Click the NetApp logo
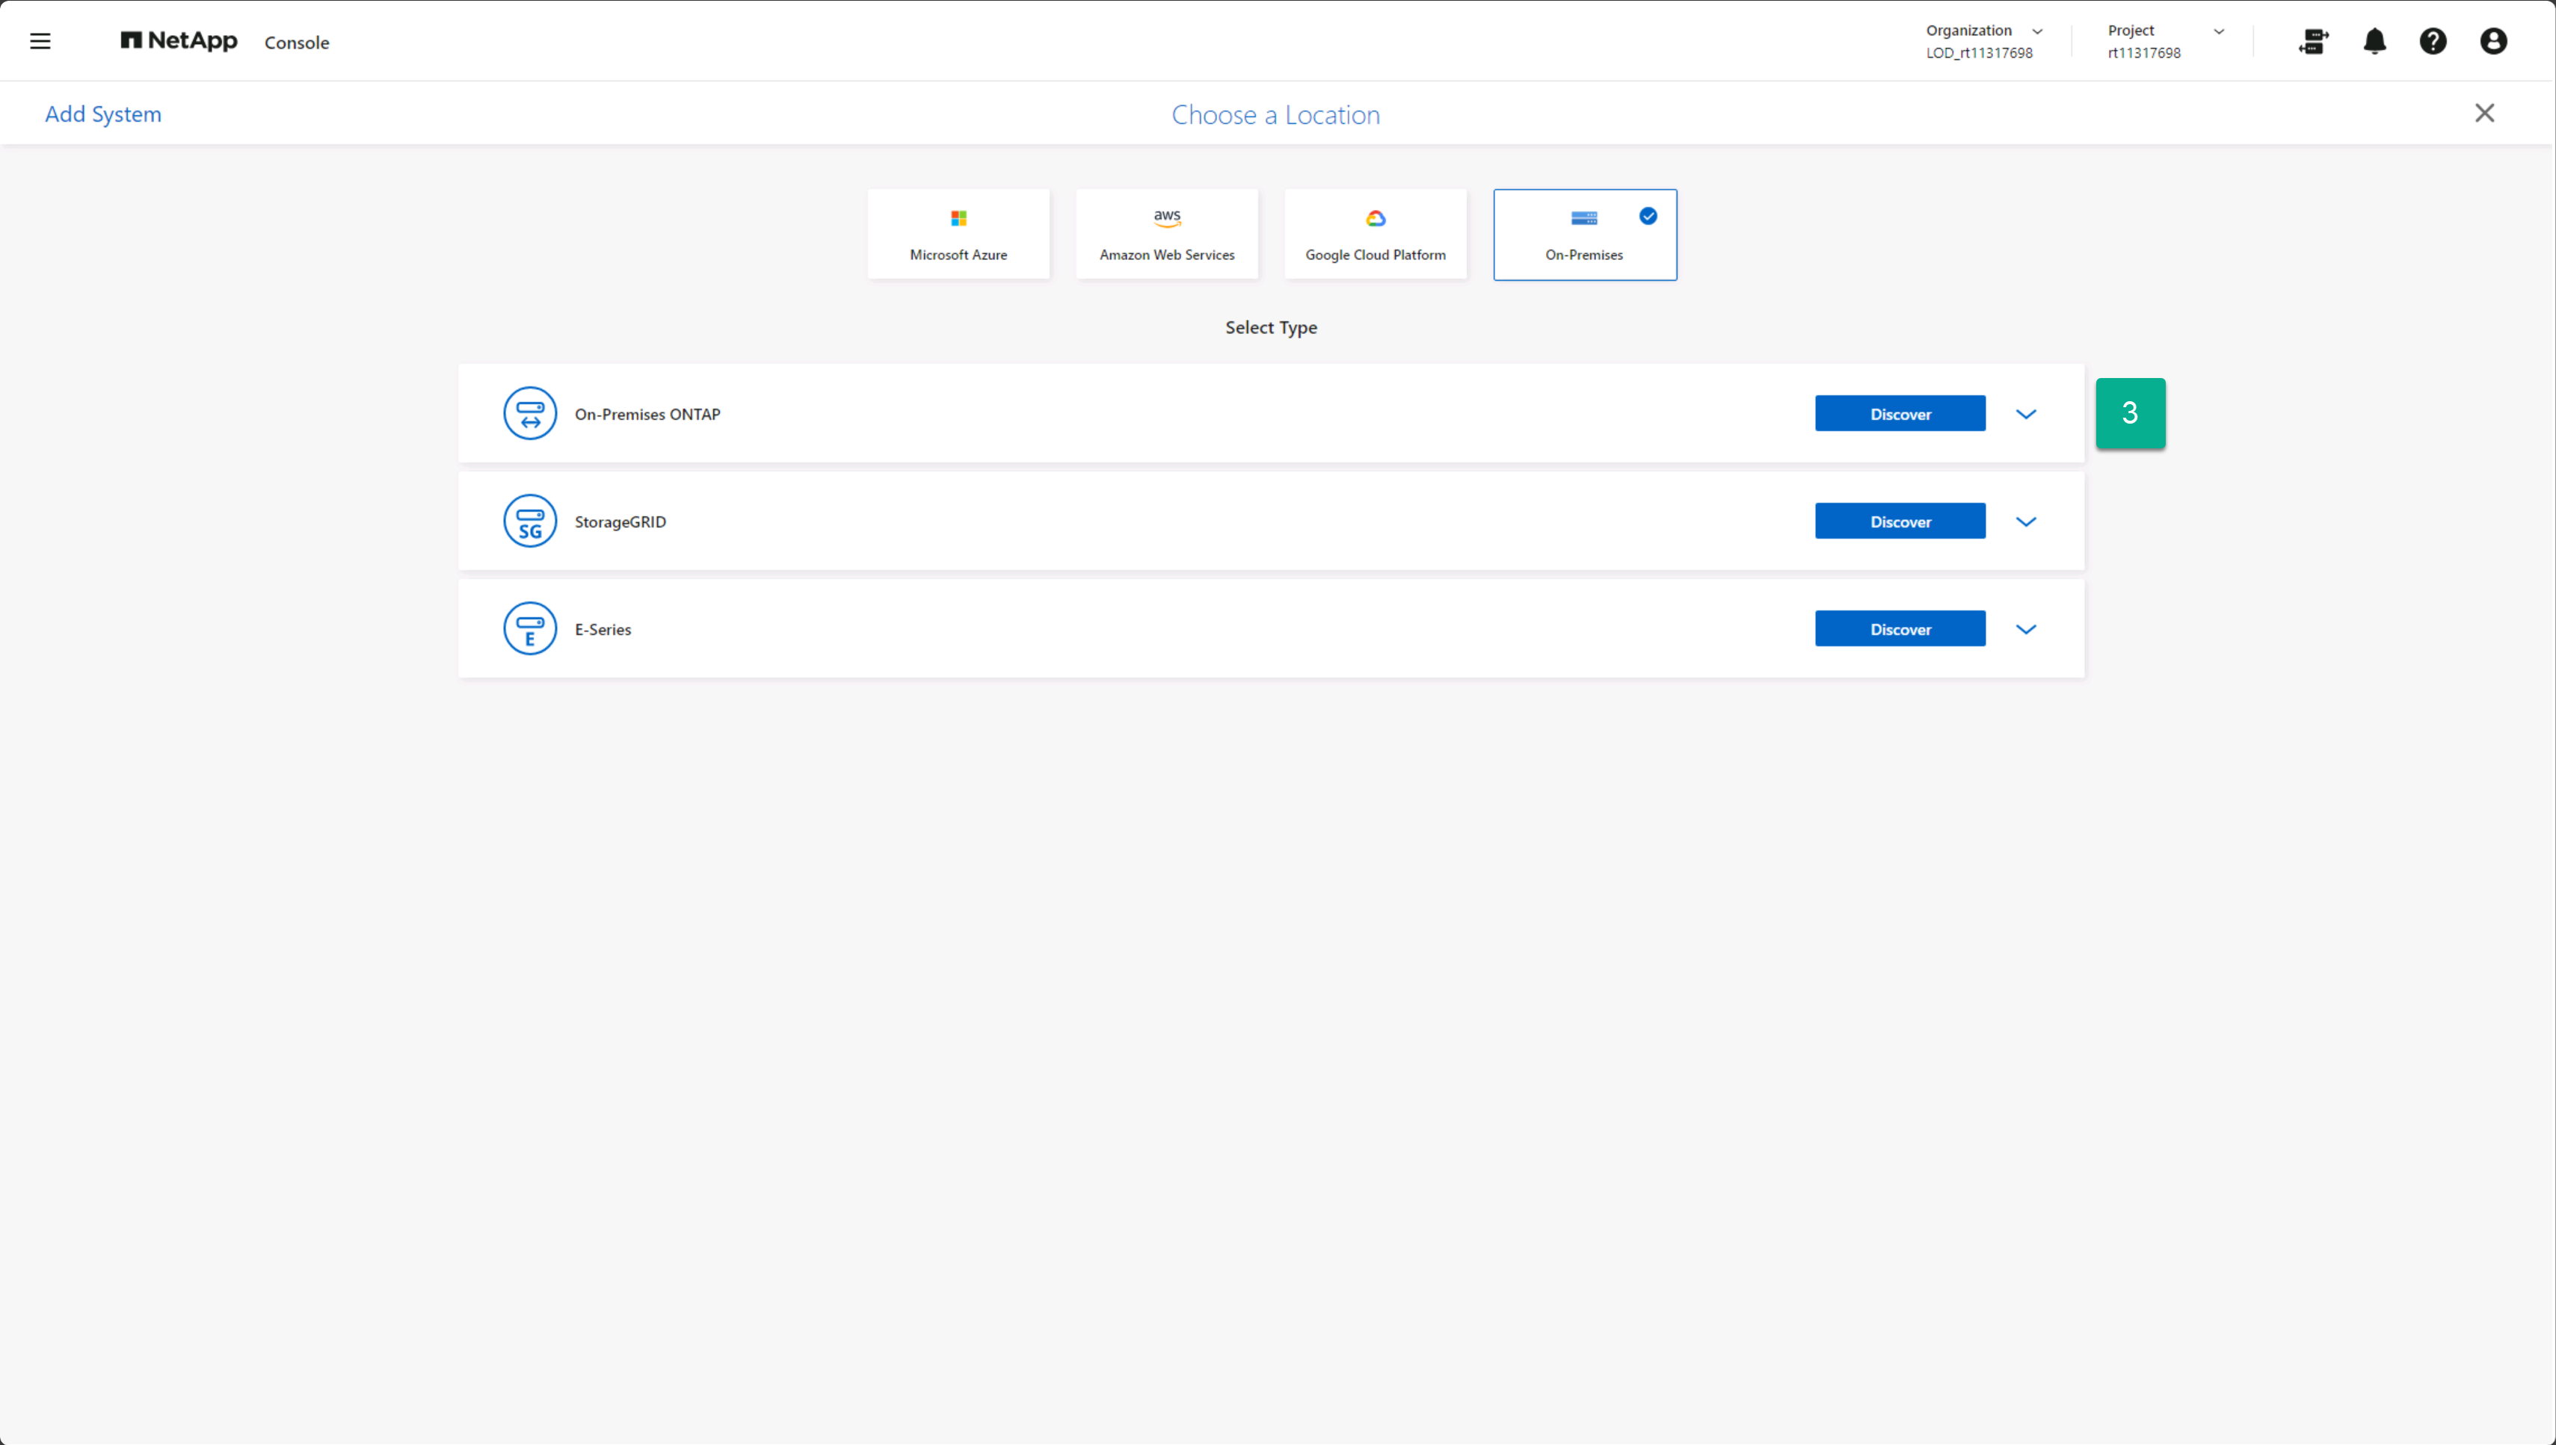The height and width of the screenshot is (1445, 2556). tap(179, 42)
